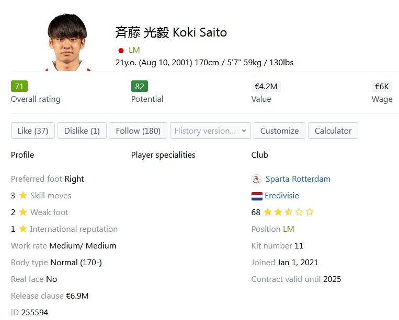The image size is (399, 320).
Task: Click Koki Saito's player photo
Action: (x=67, y=43)
